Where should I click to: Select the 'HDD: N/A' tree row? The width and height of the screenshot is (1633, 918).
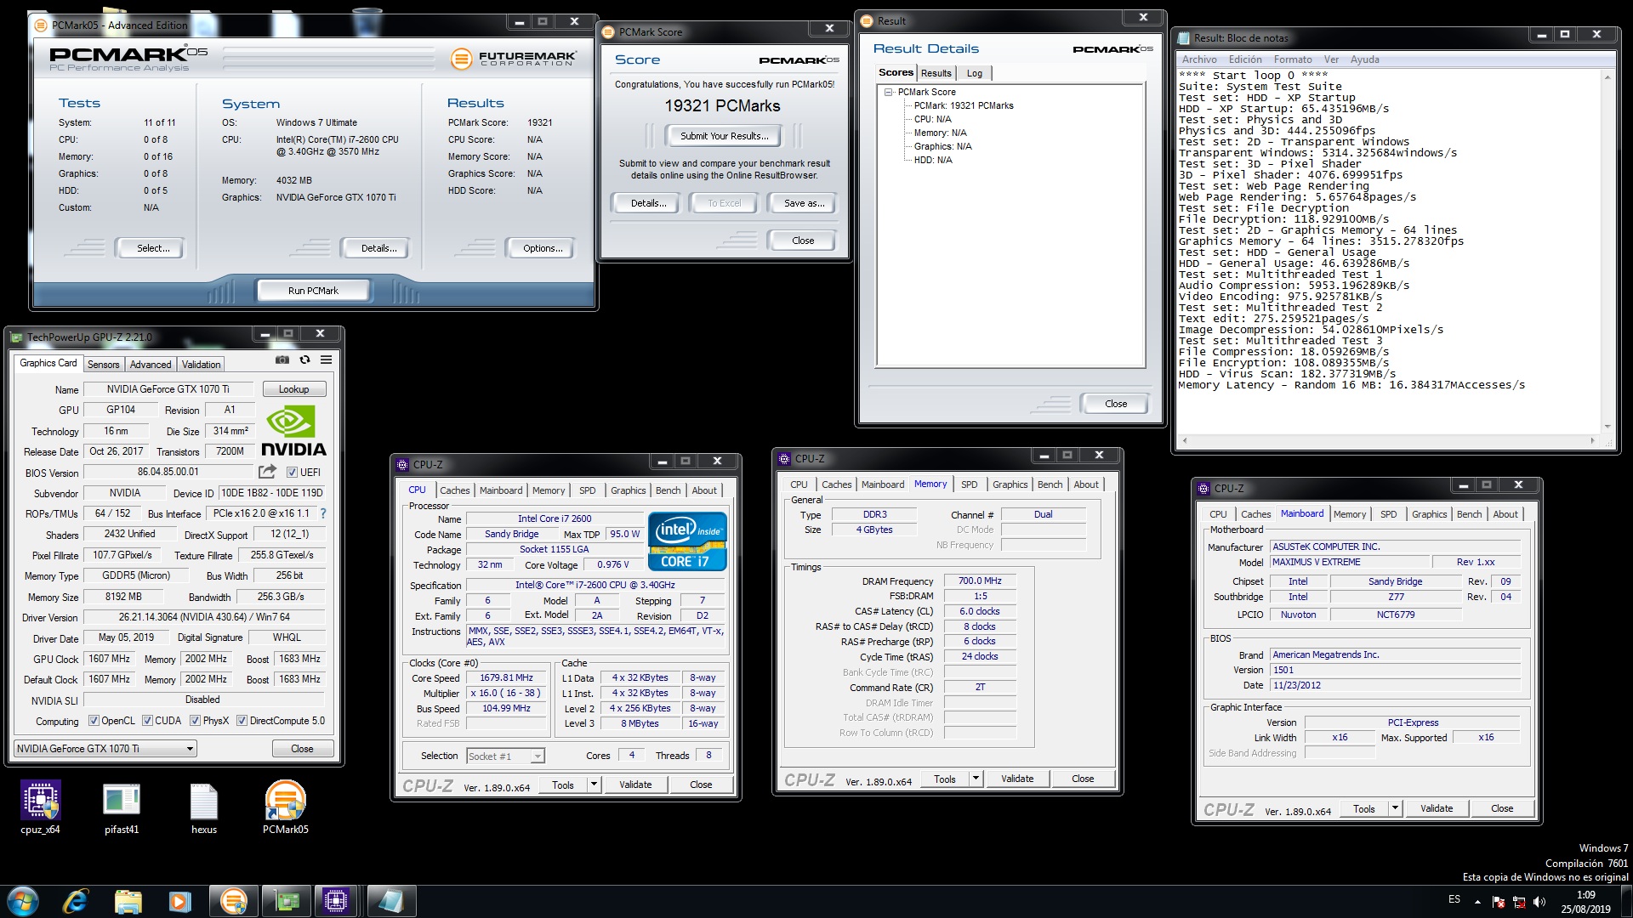[932, 160]
